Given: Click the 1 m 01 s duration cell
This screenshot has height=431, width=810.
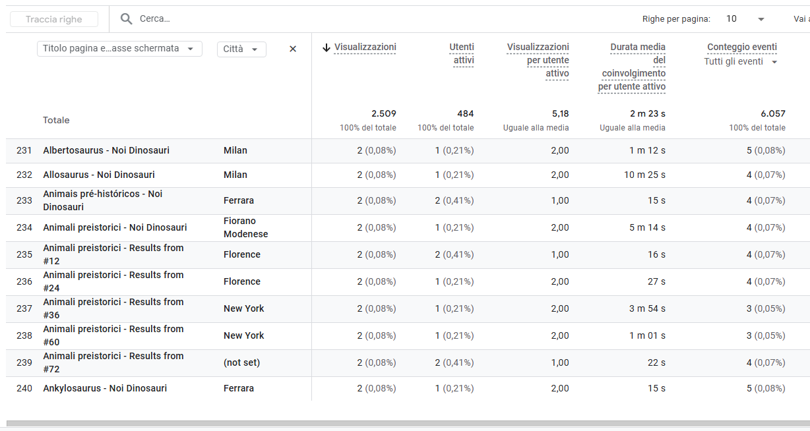Looking at the screenshot, I should pos(647,335).
